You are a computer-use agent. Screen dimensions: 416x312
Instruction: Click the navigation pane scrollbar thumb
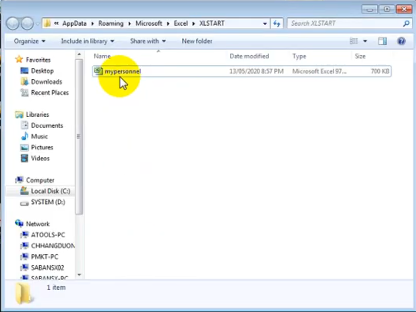click(79, 137)
